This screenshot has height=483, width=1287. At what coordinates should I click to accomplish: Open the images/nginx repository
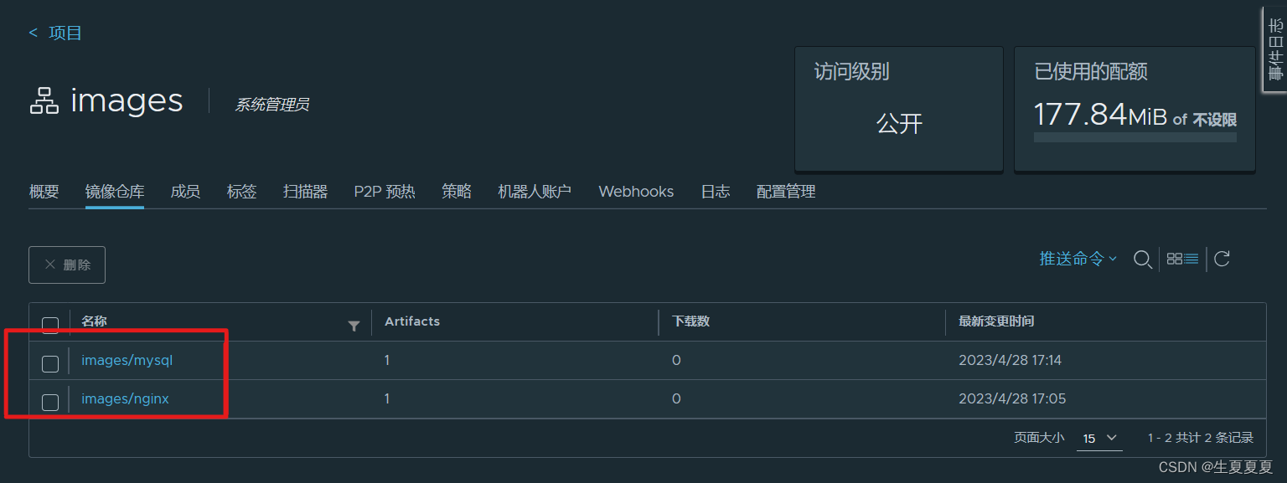pos(125,398)
